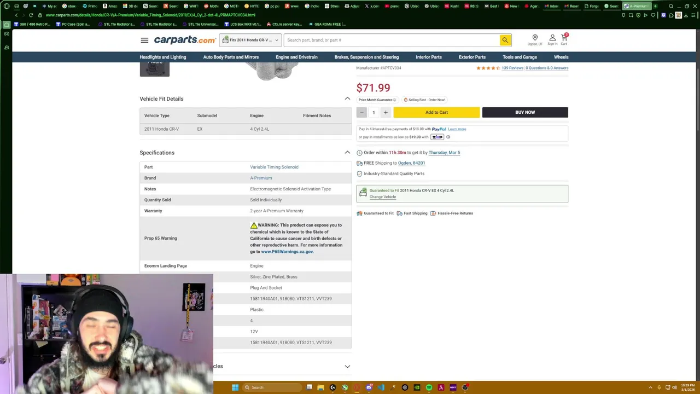This screenshot has width=700, height=394.
Task: Increase quantity with the plus button
Action: [386, 112]
